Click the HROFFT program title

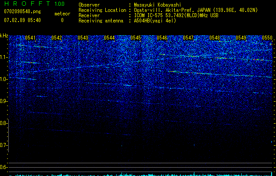(x=27, y=4)
